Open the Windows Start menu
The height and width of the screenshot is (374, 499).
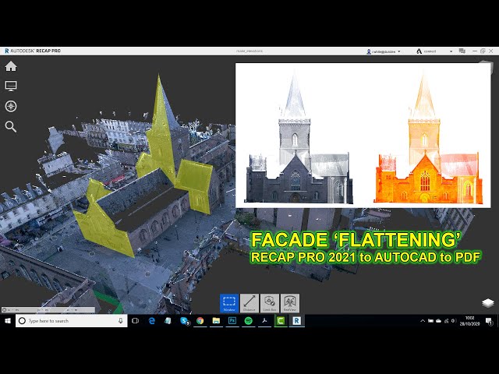8,321
